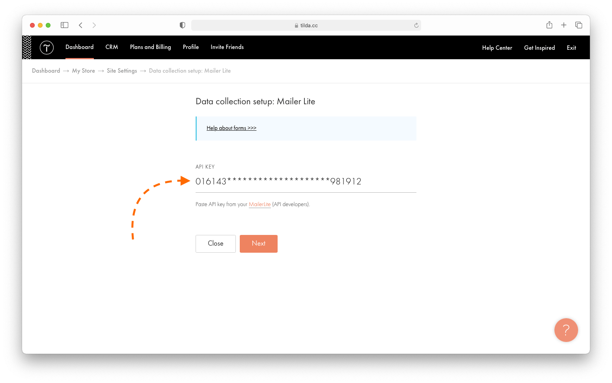Screen dimensions: 612x383
Task: Navigate to Site Settings via breadcrumb
Action: 122,71
